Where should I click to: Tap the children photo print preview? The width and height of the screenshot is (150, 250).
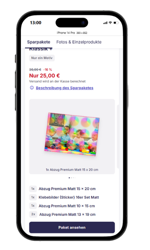[72, 134]
